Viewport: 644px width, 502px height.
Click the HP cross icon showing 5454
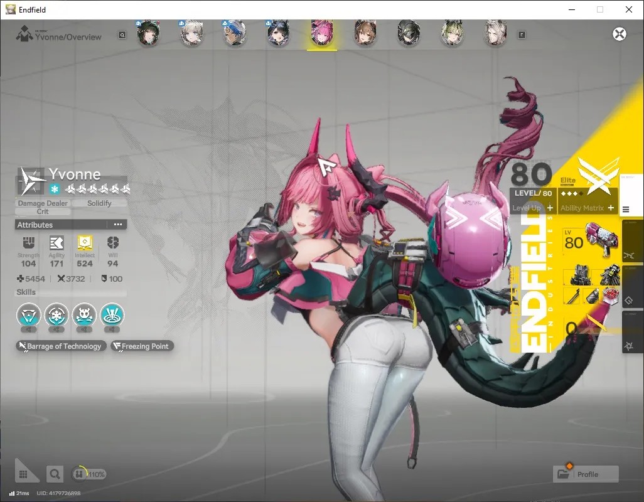(20, 279)
